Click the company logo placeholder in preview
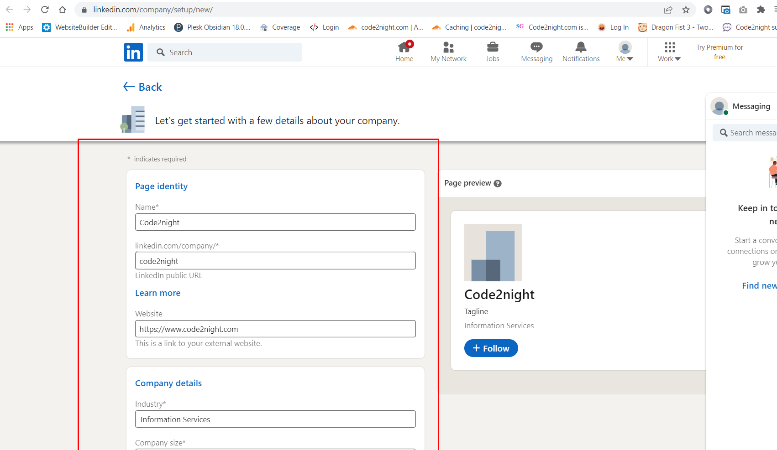The width and height of the screenshot is (777, 450). (x=493, y=253)
